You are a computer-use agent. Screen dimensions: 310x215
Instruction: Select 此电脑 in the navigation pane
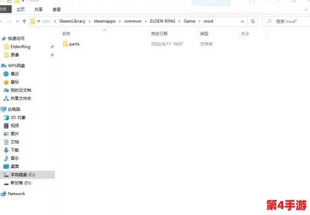click(x=14, y=109)
